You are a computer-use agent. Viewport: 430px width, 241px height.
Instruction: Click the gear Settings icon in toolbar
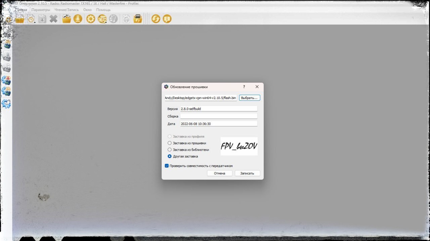pyautogui.click(x=91, y=19)
